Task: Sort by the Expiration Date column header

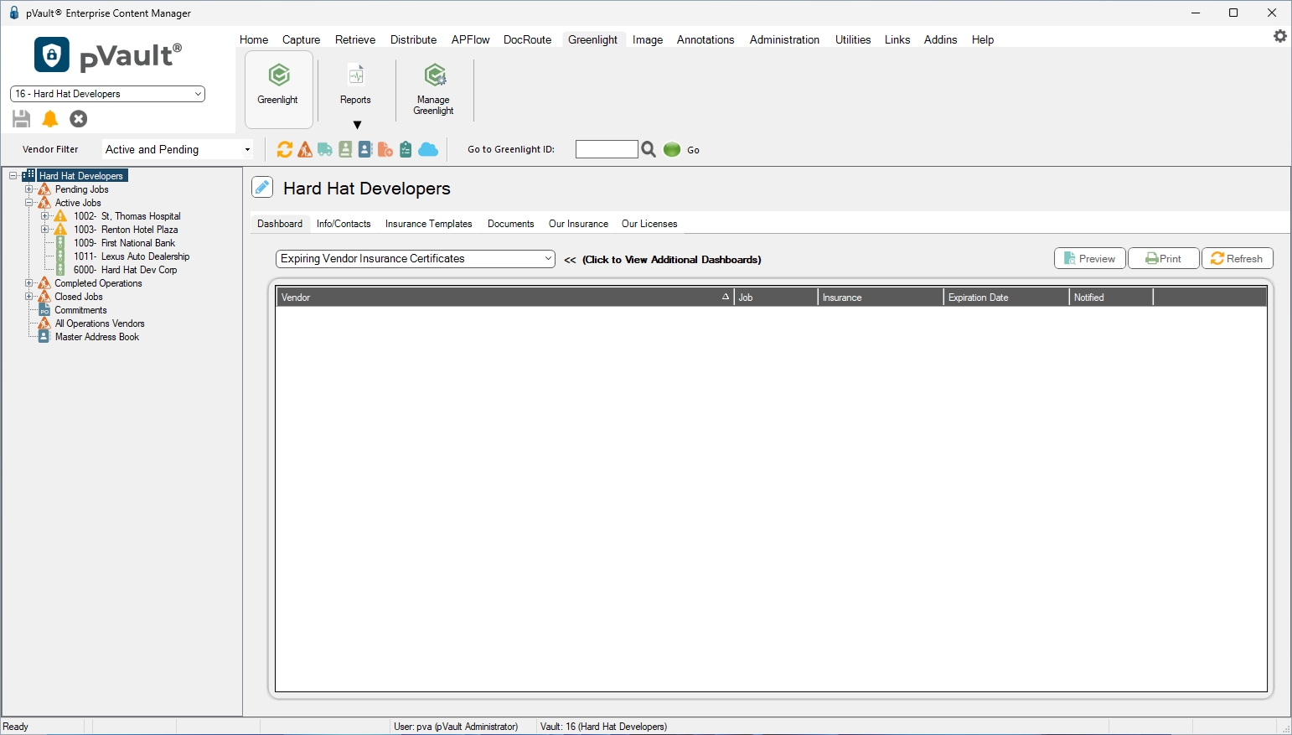Action: (x=1006, y=298)
